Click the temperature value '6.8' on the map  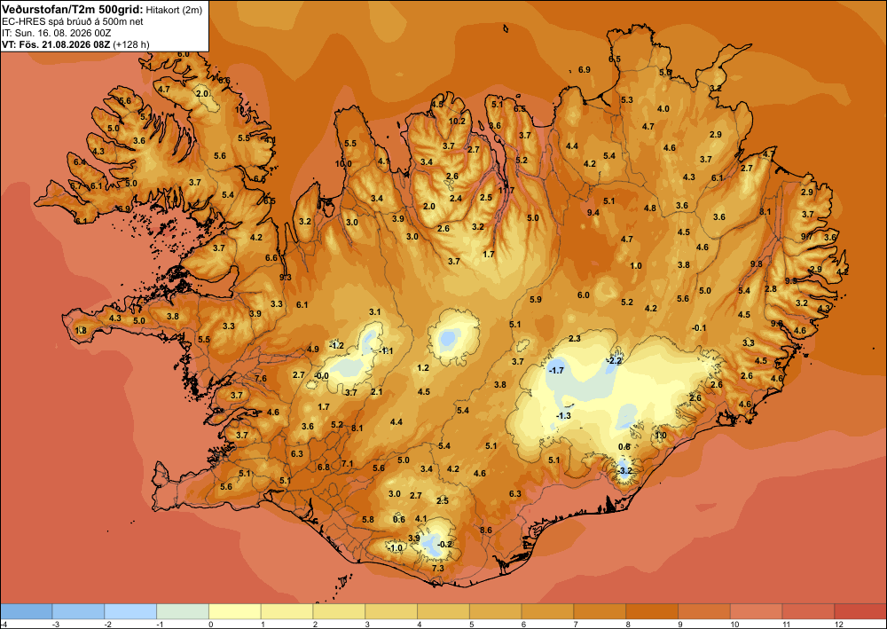click(x=324, y=468)
